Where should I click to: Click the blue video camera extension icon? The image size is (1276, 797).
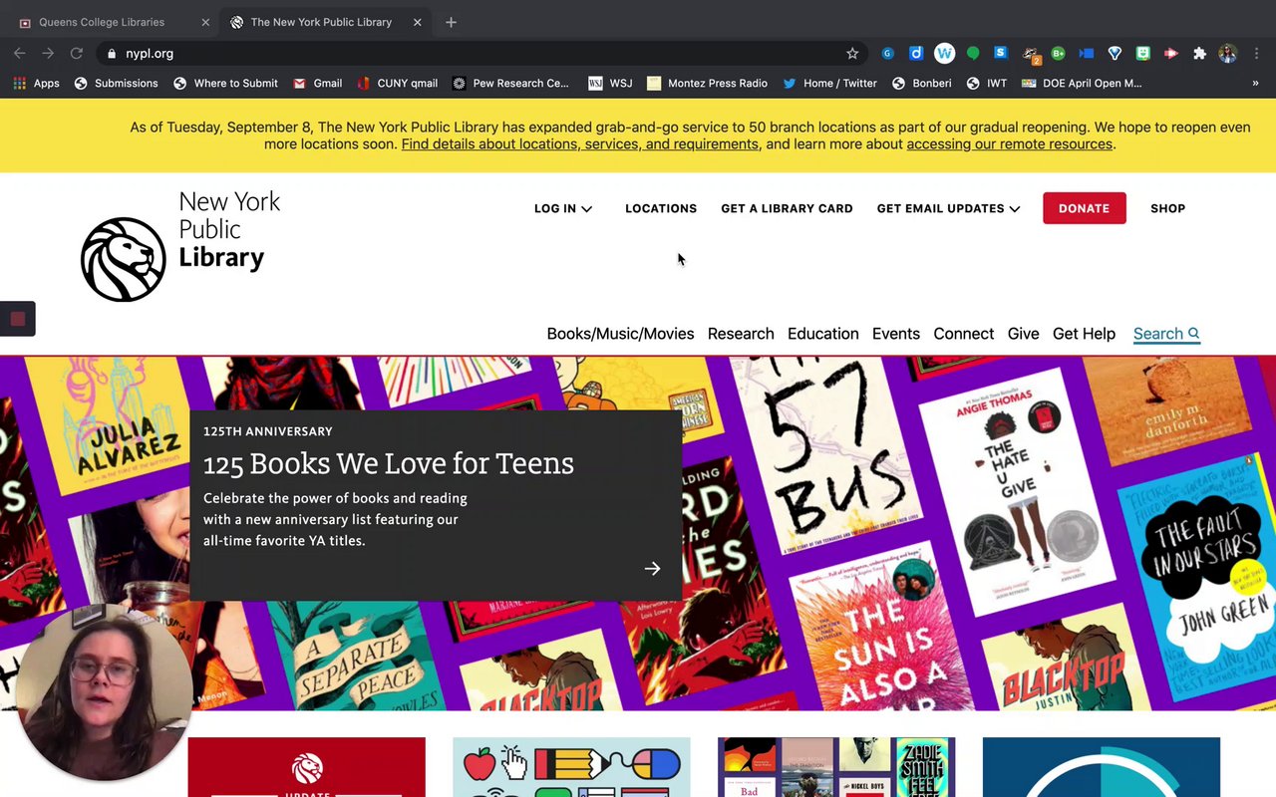click(x=1087, y=53)
